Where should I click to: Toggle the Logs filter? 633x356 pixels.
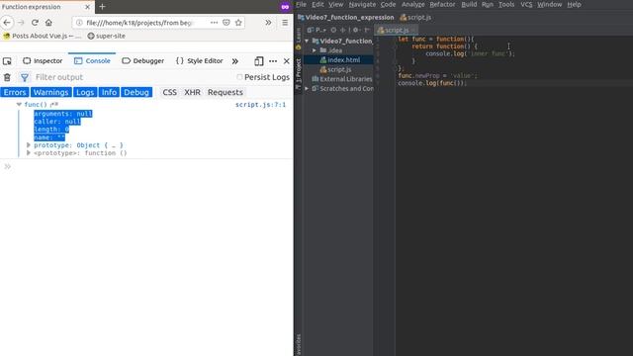click(85, 92)
